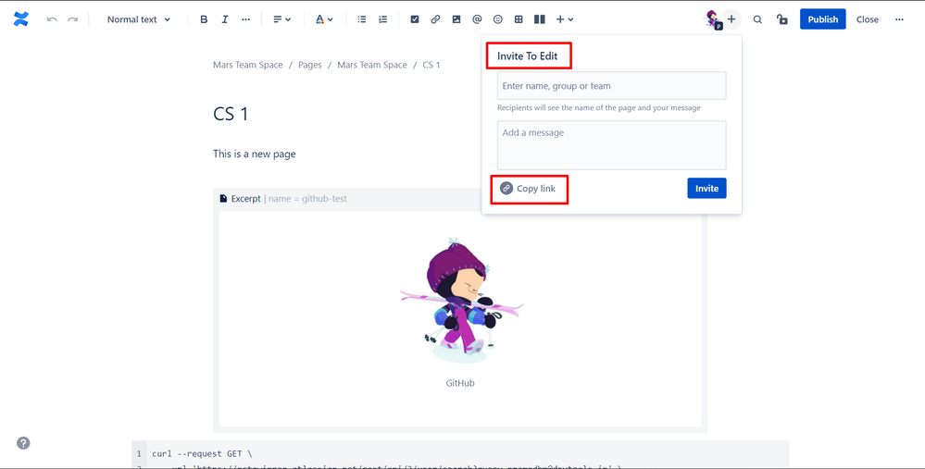Open the insert plus dropdown
Viewport: 925px width, 469px height.
(x=565, y=19)
